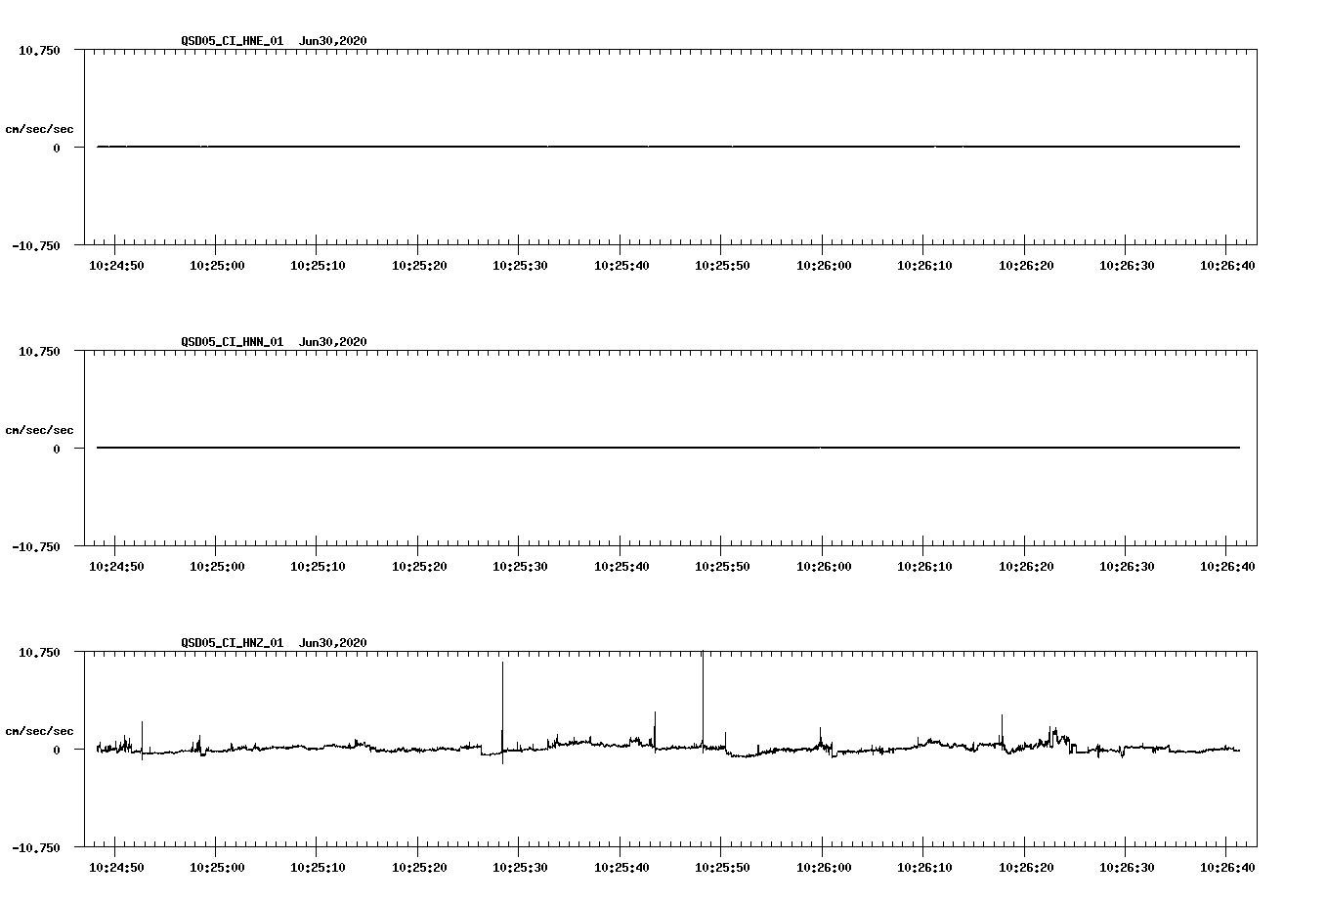Screen dimensions: 1327x903
Task: Click 10:24:50 time label under HNE plot
Action: 115,265
